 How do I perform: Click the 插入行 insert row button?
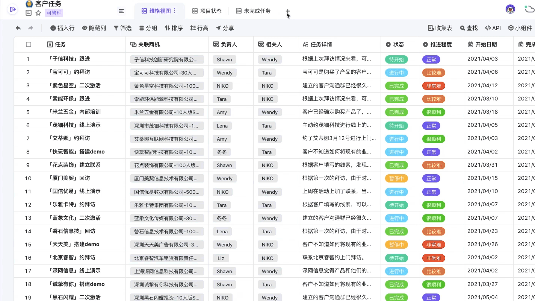click(x=62, y=28)
